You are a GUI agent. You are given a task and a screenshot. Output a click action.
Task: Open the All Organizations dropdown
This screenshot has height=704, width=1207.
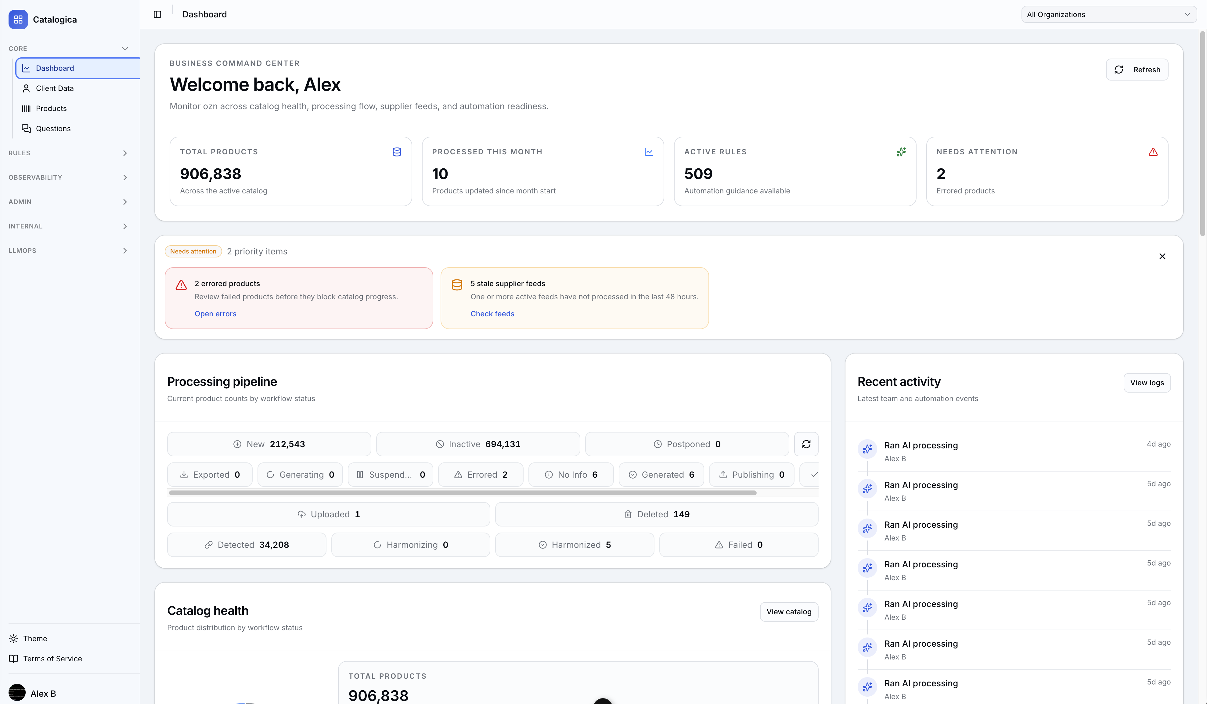pyautogui.click(x=1108, y=14)
